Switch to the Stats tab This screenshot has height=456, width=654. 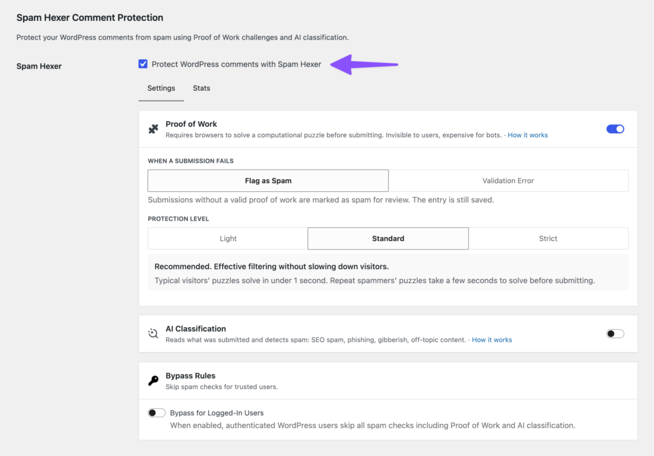[201, 88]
